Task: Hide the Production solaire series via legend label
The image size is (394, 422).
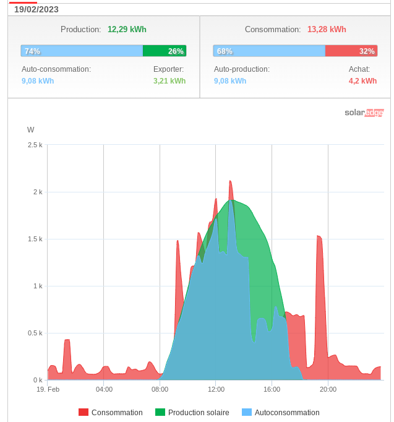Action: (199, 413)
